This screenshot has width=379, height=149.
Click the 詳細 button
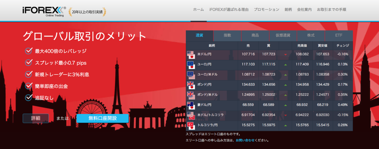point(36,119)
